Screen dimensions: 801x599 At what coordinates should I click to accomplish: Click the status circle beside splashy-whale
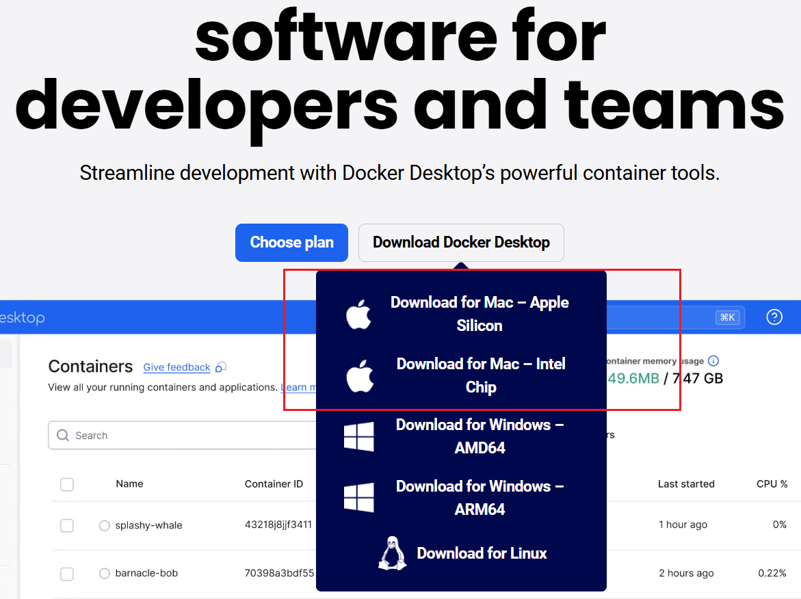(x=105, y=526)
